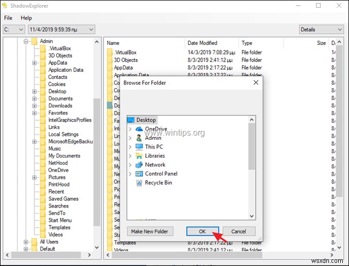Image resolution: width=349 pixels, height=266 pixels.
Task: Click the Videos folder icon in tree
Action: click(x=43, y=235)
